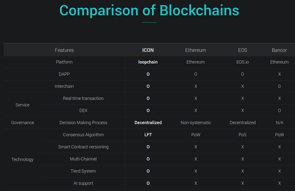Viewport: 295px width, 191px height.
Task: Click the EOS column header
Action: click(x=243, y=50)
